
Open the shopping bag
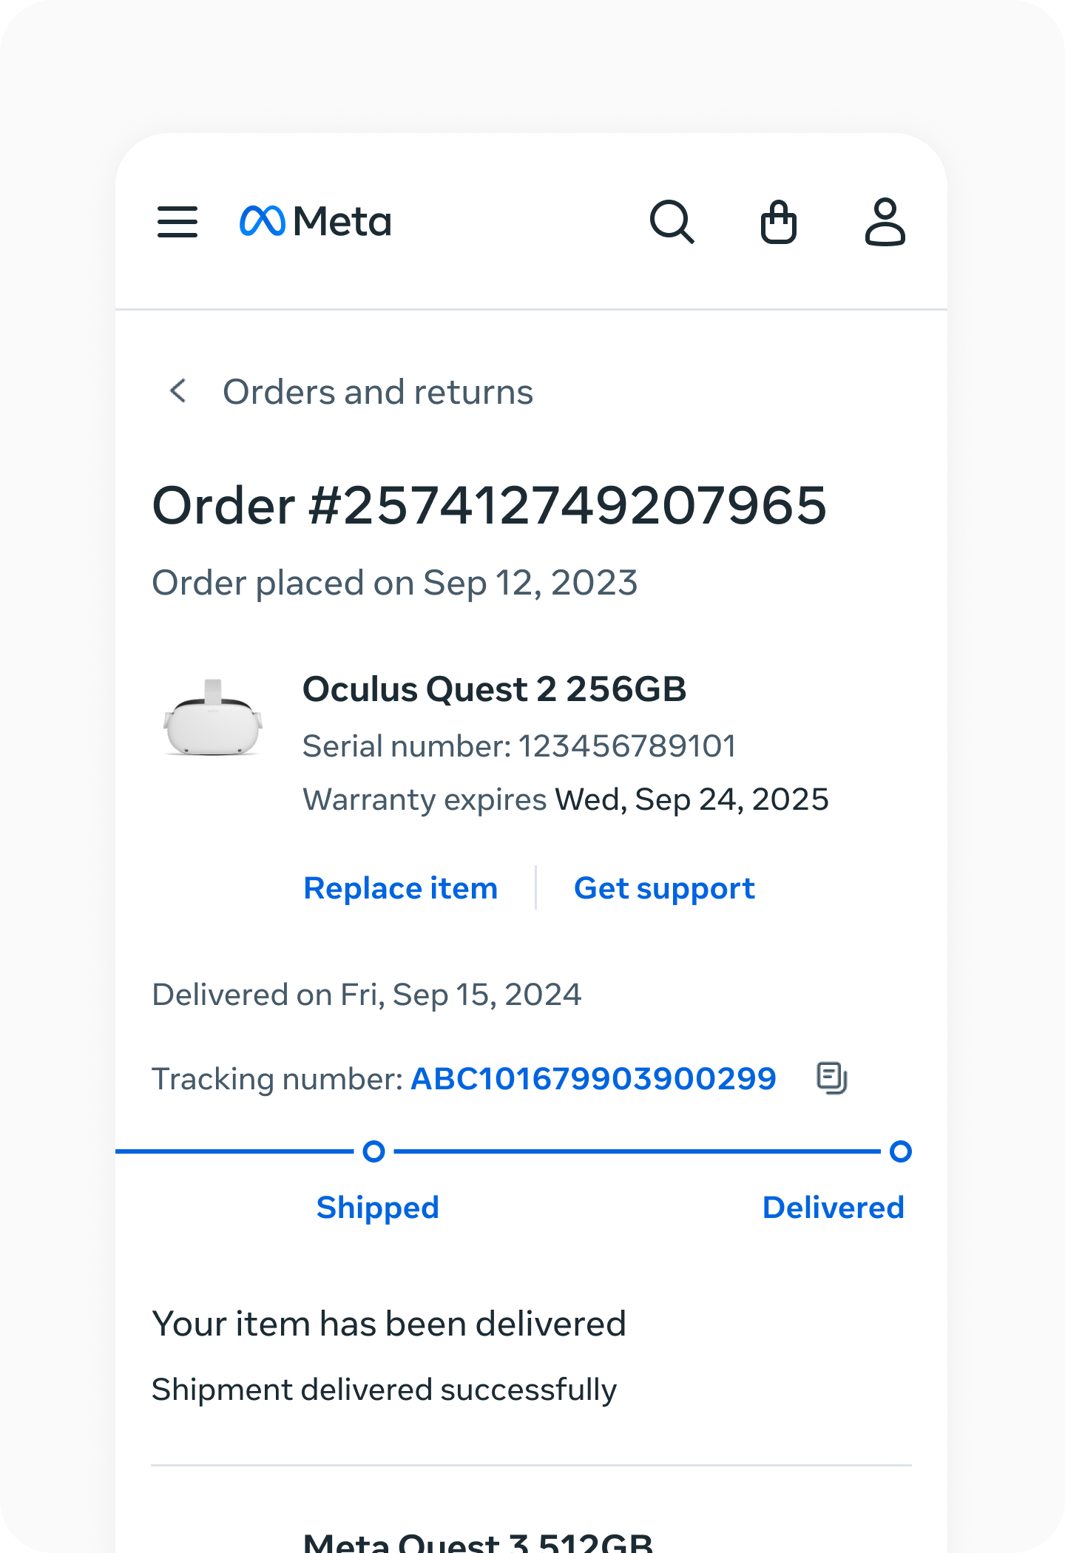pos(779,222)
